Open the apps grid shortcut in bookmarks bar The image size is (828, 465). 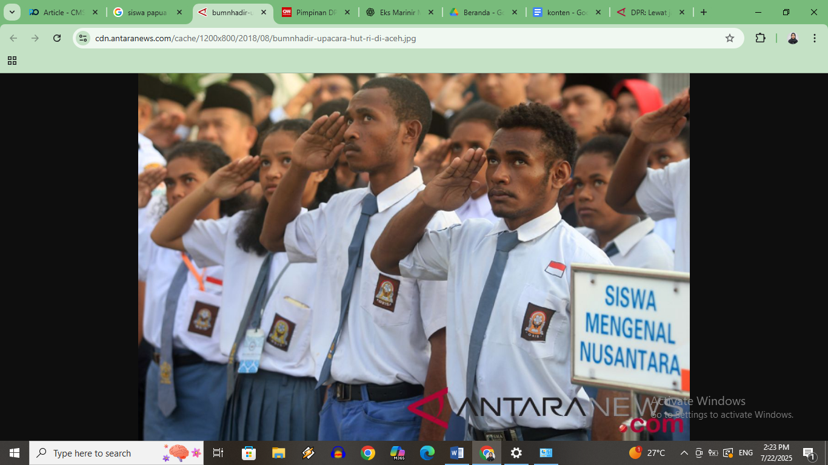(x=12, y=61)
